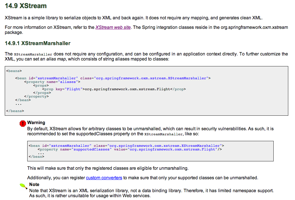This screenshot has width=295, height=200.
Task: Click the supportedClasses property code line
Action: click(x=130, y=149)
